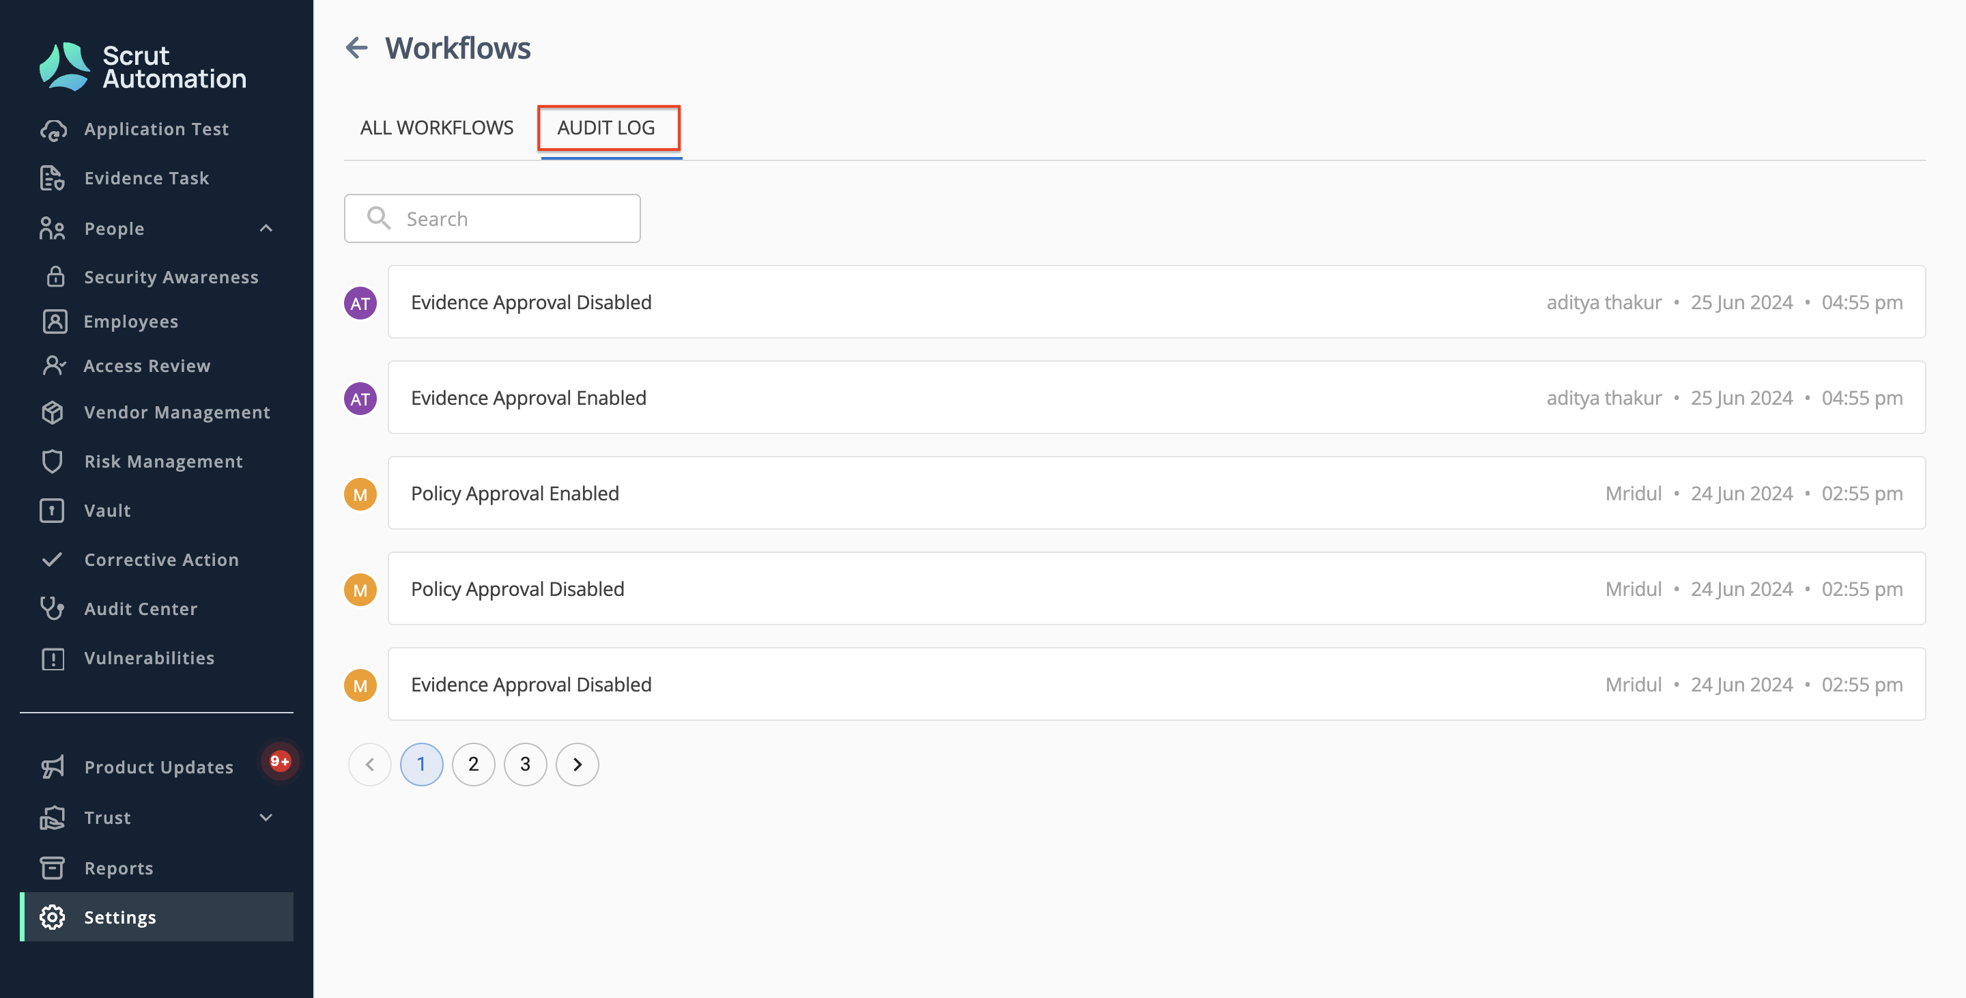
Task: Switch to the ALL WORKFLOWS tab
Action: [x=437, y=128]
